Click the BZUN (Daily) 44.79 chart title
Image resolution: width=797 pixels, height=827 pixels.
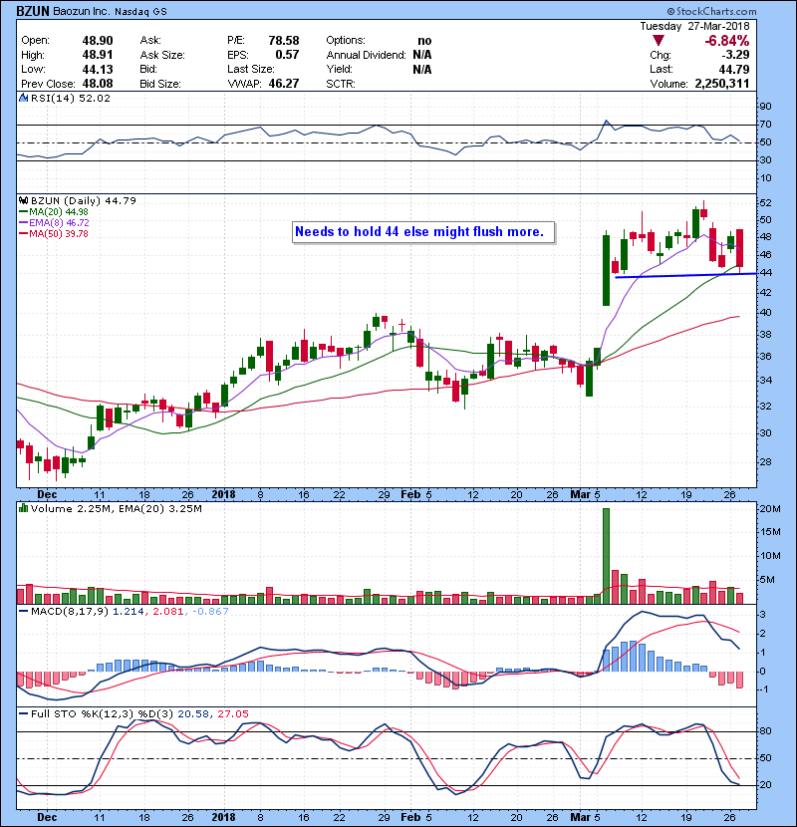click(x=84, y=200)
